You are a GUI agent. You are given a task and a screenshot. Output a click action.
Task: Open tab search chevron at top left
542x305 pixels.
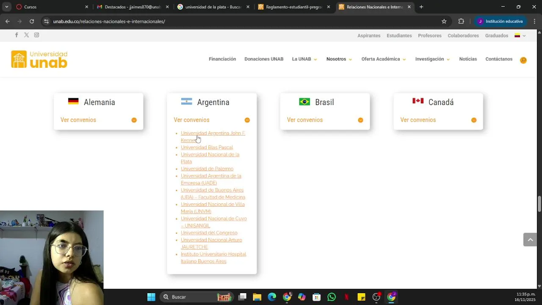(6, 7)
